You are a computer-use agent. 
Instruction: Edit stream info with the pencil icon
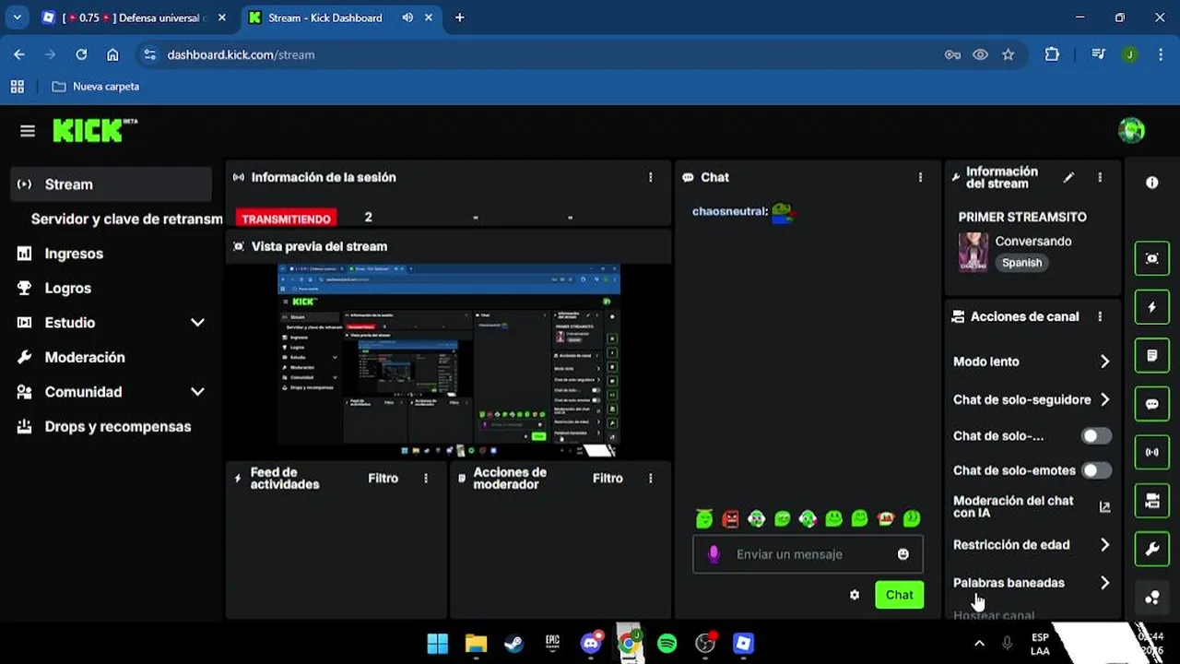[1068, 177]
